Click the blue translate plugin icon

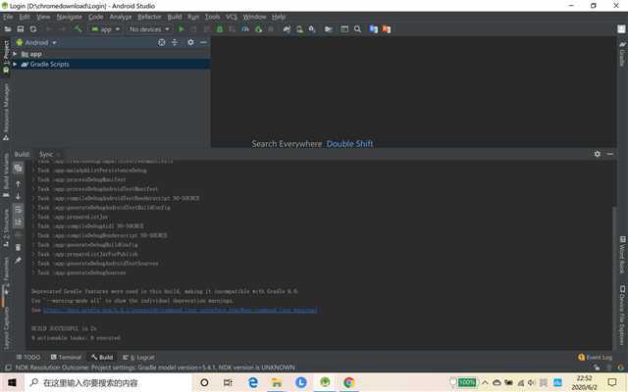(x=374, y=29)
